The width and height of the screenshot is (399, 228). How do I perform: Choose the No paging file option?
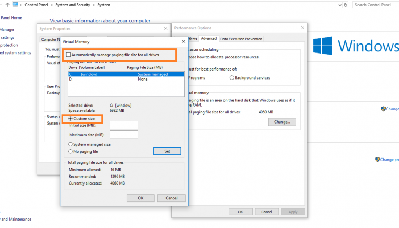70,151
